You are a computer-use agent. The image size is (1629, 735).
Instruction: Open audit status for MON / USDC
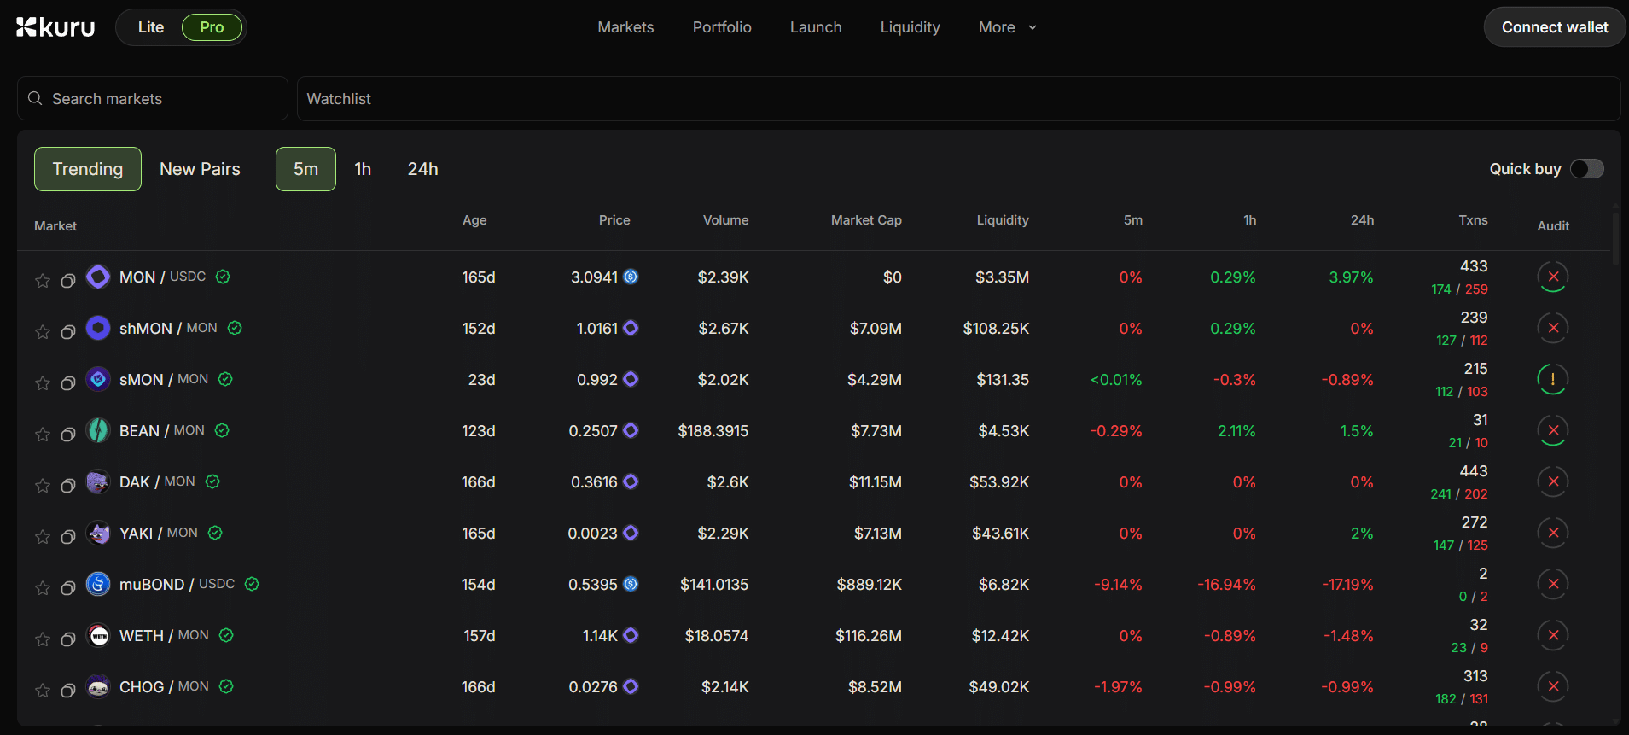1553,277
